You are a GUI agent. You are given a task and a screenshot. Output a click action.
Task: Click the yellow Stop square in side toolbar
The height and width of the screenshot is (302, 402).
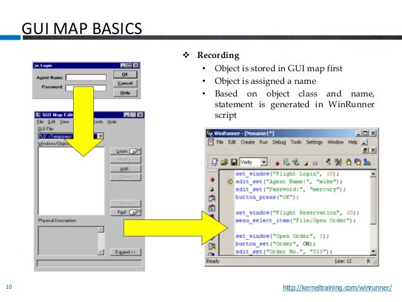[212, 189]
